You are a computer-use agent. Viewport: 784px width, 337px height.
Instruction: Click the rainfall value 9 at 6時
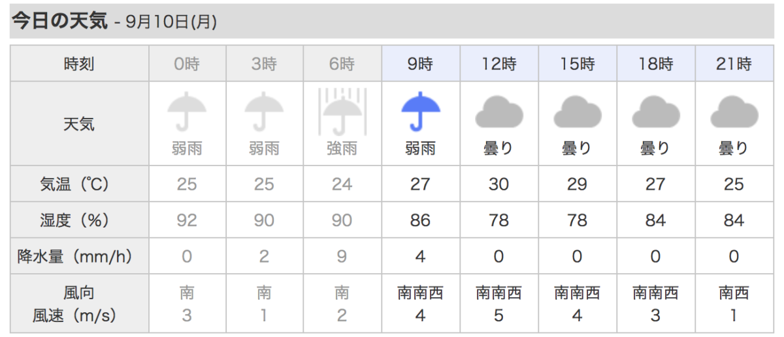pos(342,257)
